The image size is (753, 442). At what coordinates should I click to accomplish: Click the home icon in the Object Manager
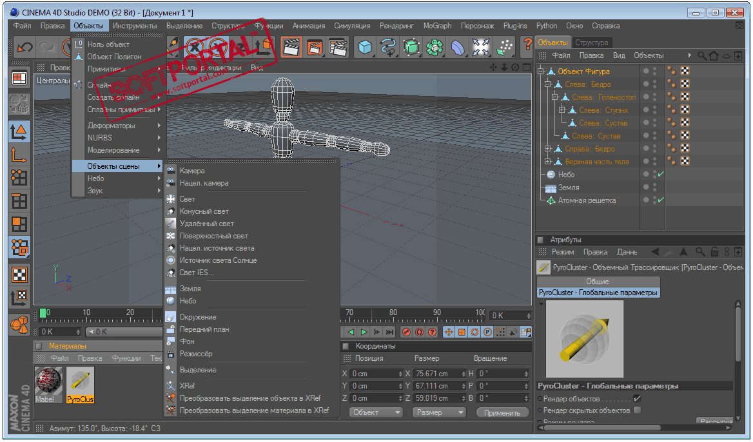tap(714, 55)
